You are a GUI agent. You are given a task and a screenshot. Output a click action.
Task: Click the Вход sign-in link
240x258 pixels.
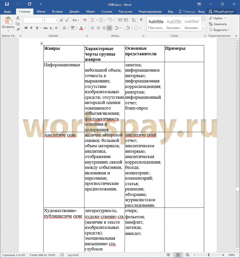201,12
